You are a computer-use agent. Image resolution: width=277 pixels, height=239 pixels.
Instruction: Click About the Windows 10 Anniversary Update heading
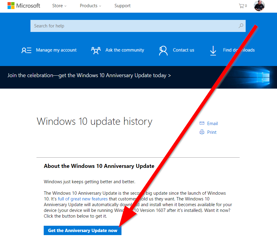[x=99, y=166]
